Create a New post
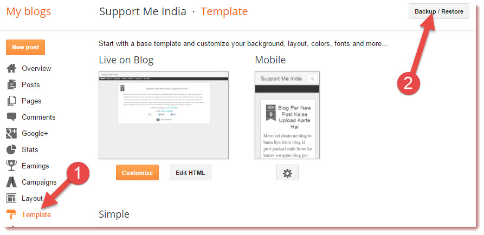The height and width of the screenshot is (235, 484). (x=25, y=47)
